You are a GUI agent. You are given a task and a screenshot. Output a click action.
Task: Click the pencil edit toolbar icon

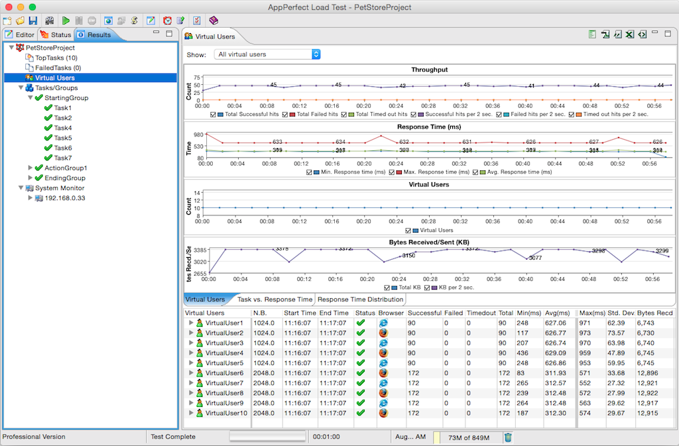pos(151,21)
